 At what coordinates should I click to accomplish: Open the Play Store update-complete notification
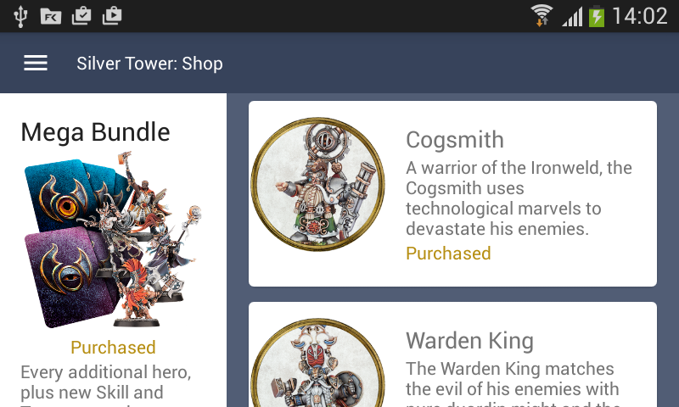[81, 16]
